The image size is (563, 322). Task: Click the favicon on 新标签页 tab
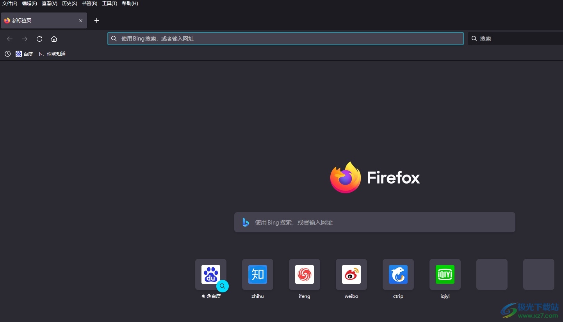coord(7,21)
